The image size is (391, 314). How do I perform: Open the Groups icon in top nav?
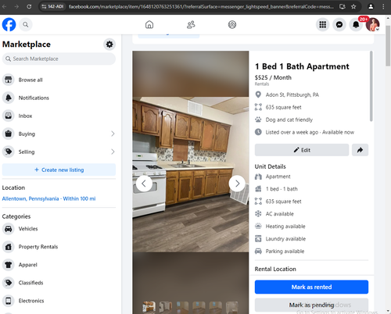(x=232, y=24)
